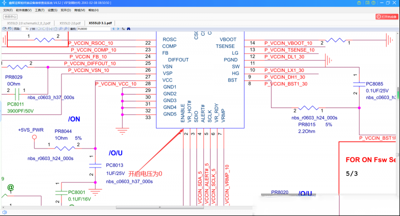400x216 pixels.
Task: Find next match blue right arrow
Action: point(118,29)
